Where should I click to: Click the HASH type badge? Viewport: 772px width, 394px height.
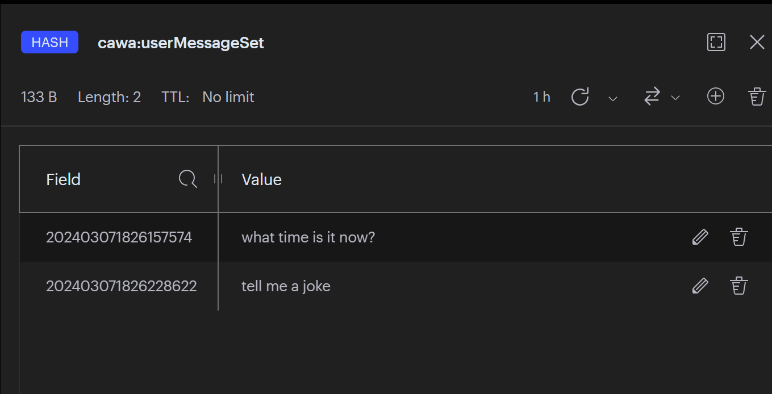49,43
